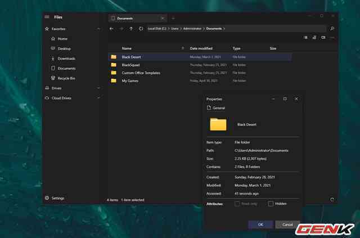
Task: Go back with the left arrow
Action: tap(111, 29)
